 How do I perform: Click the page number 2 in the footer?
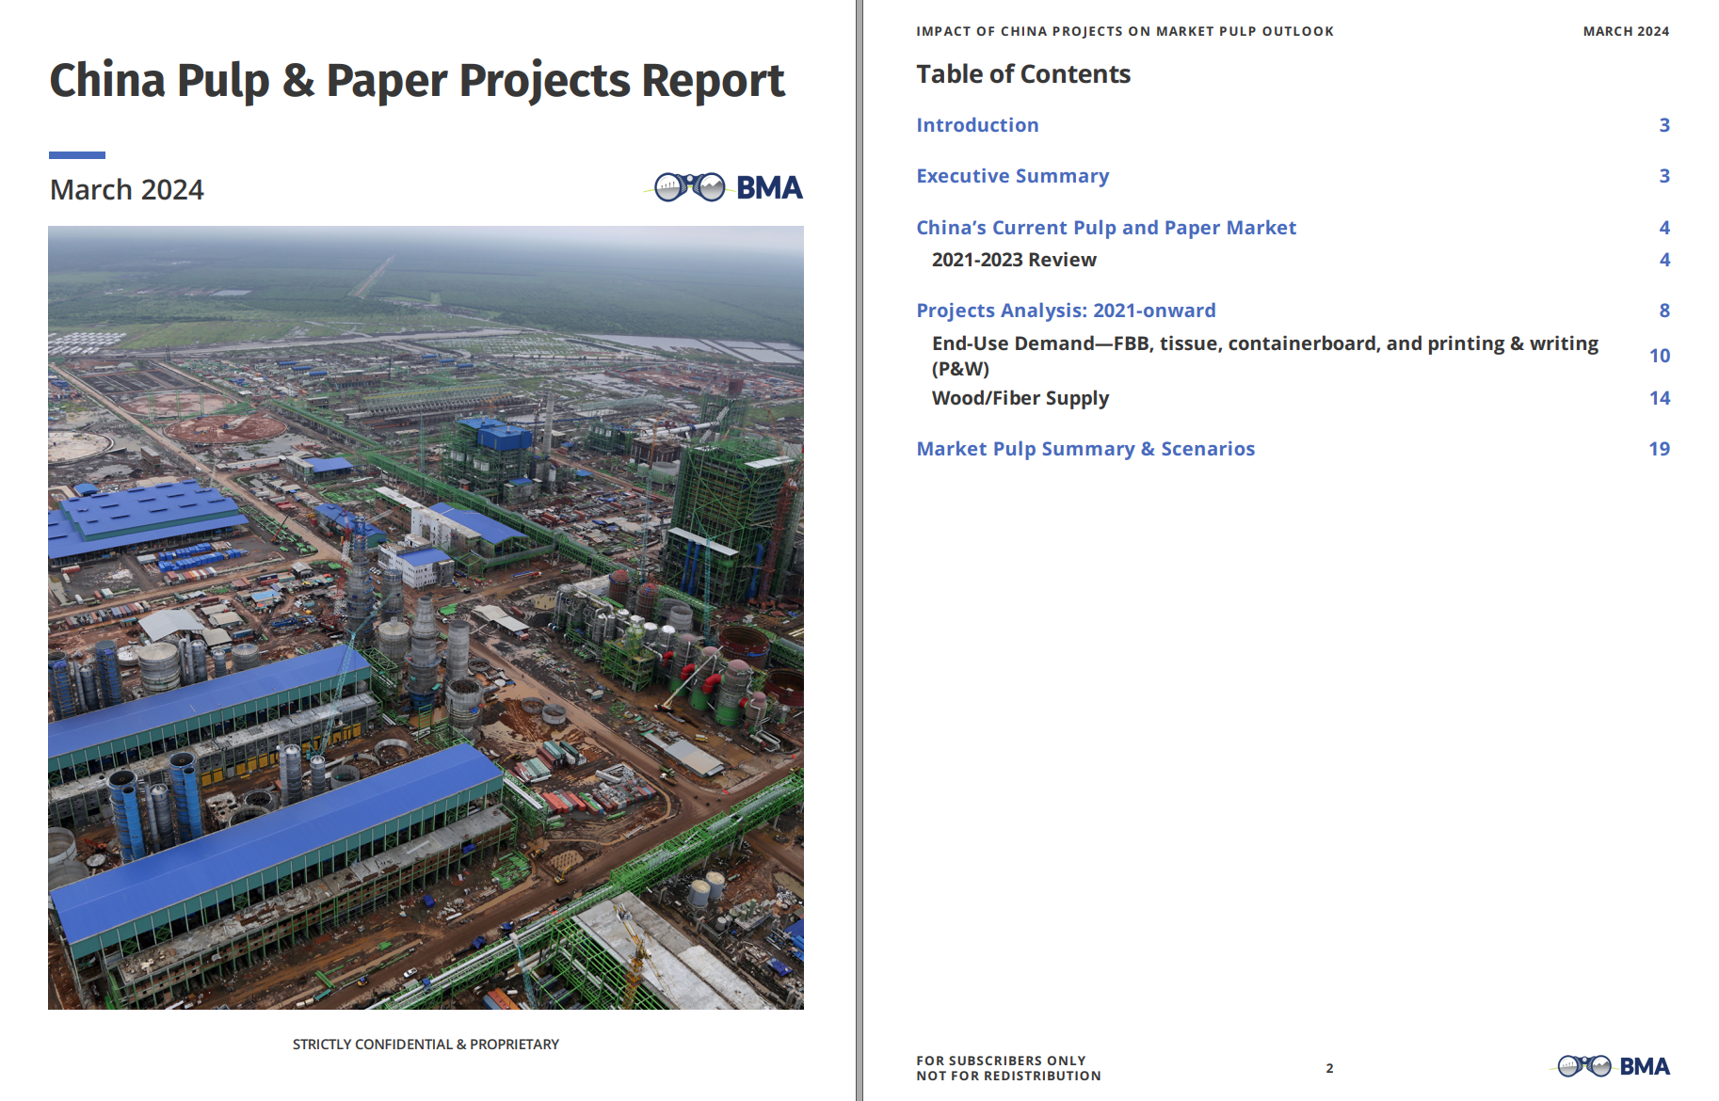(1329, 1068)
